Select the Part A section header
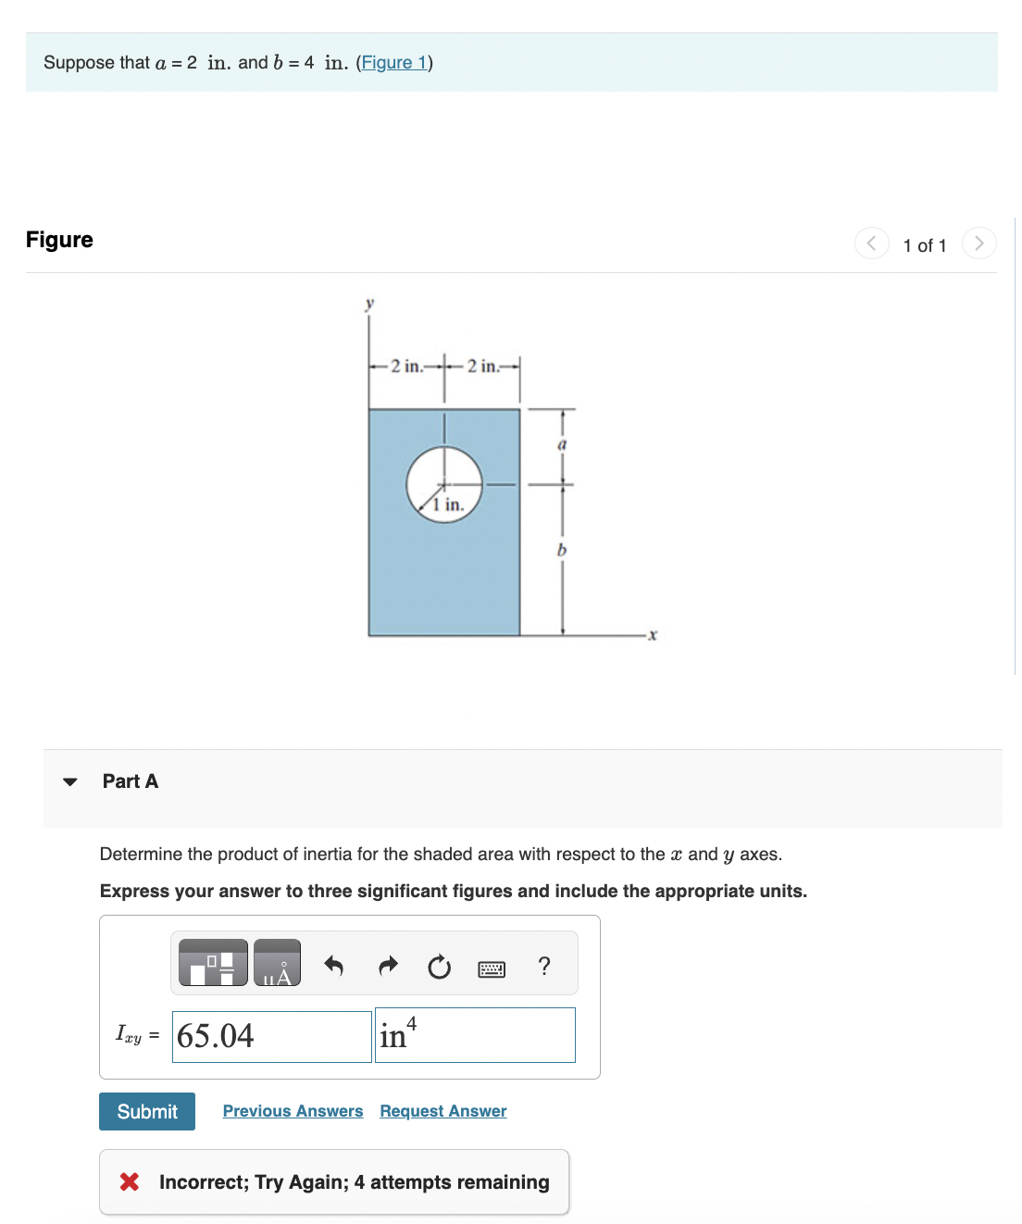 click(131, 781)
